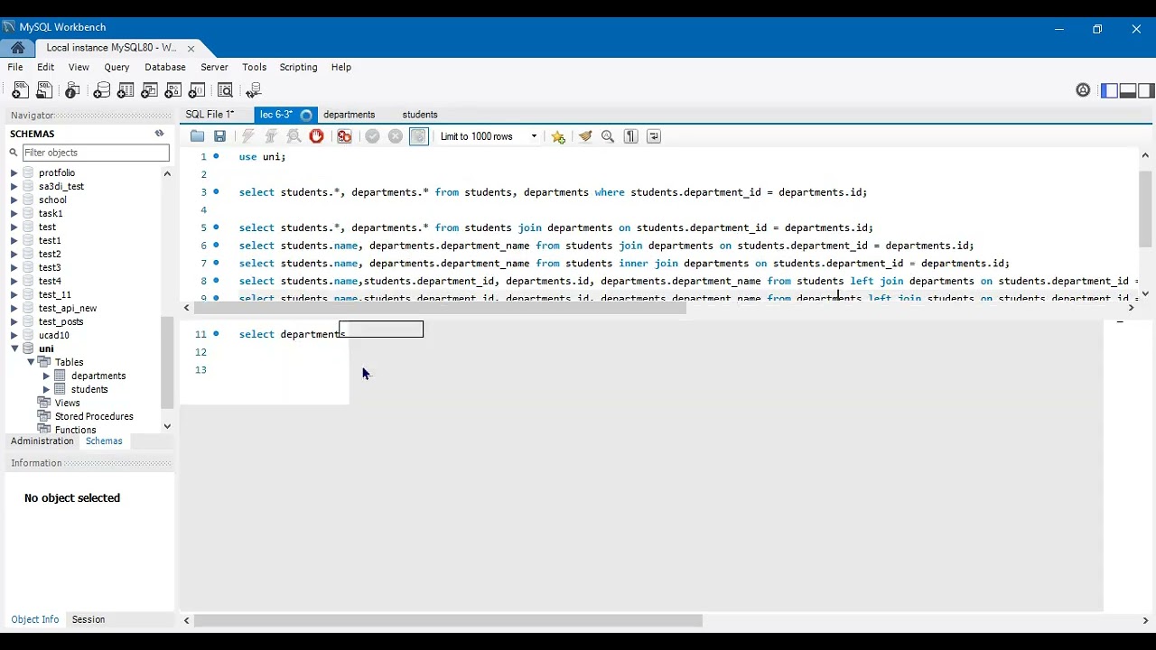Screen dimensions: 1156x650
Task: Expand the departments table node
Action: pos(47,376)
